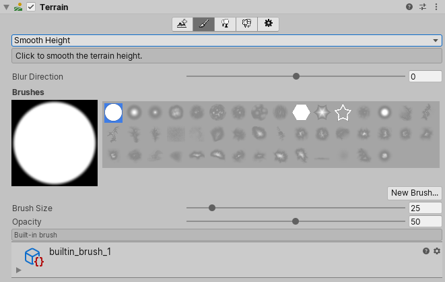Click the New Brush... button
The height and width of the screenshot is (282, 445).
pos(415,193)
